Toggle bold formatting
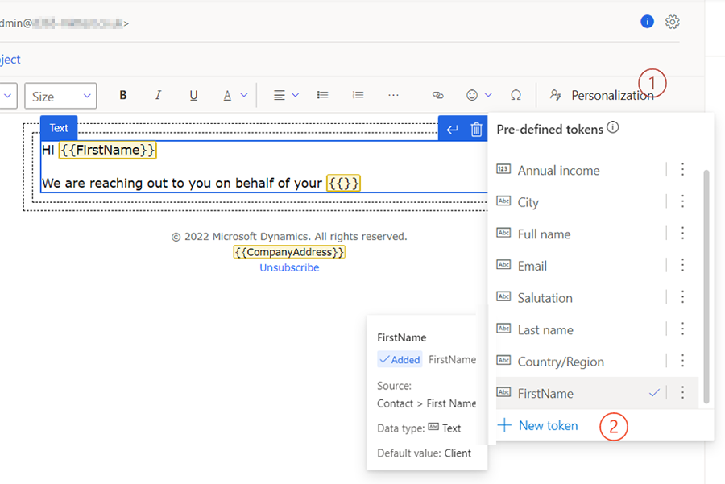The height and width of the screenshot is (484, 725). tap(123, 95)
